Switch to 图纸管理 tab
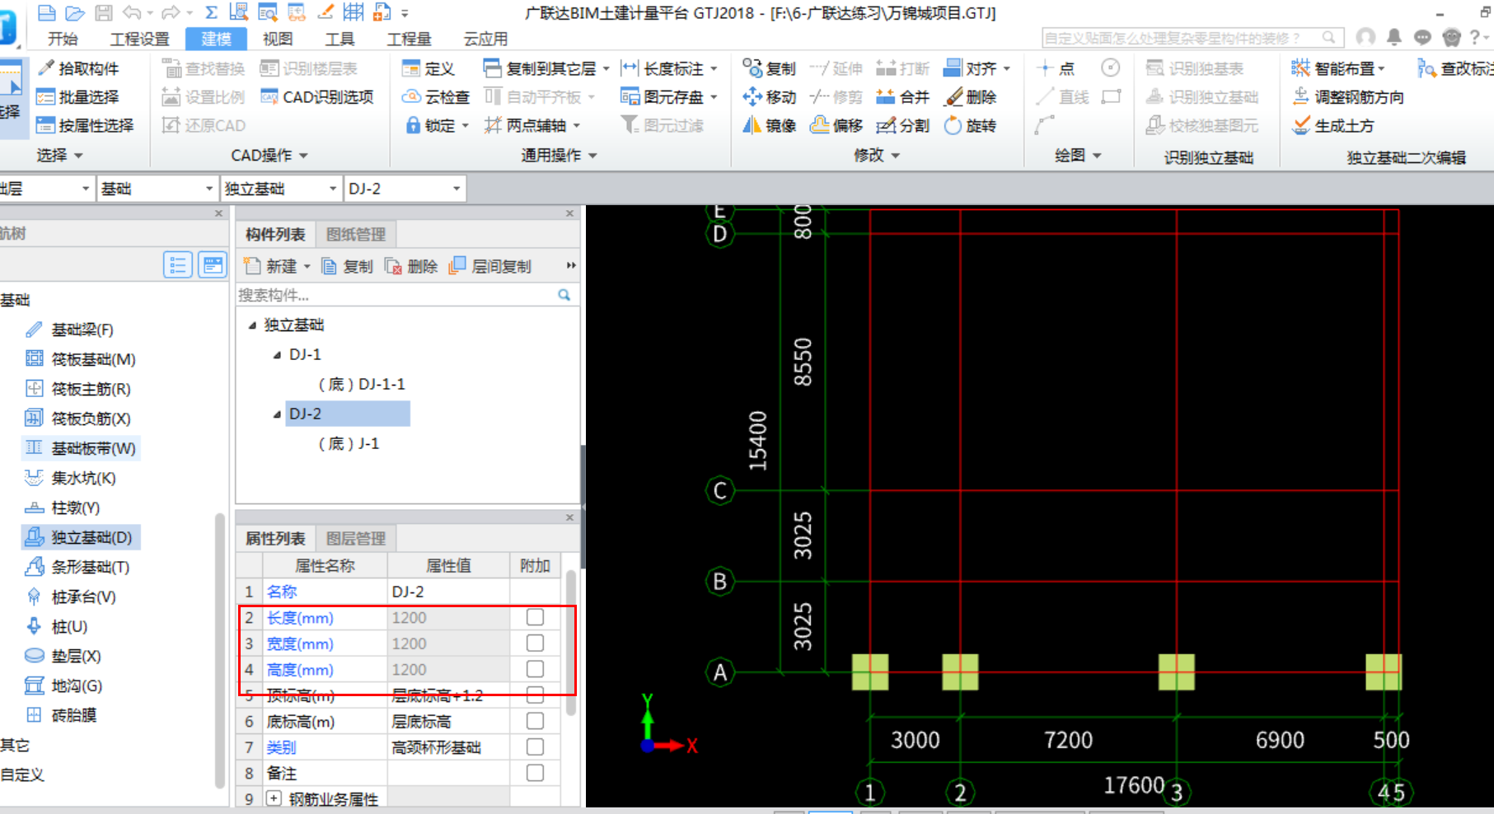The image size is (1494, 814). (x=356, y=235)
